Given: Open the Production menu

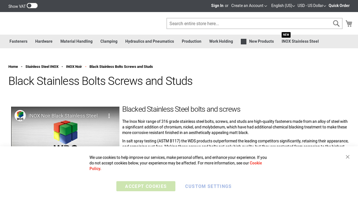Looking at the screenshot, I should point(192,41).
